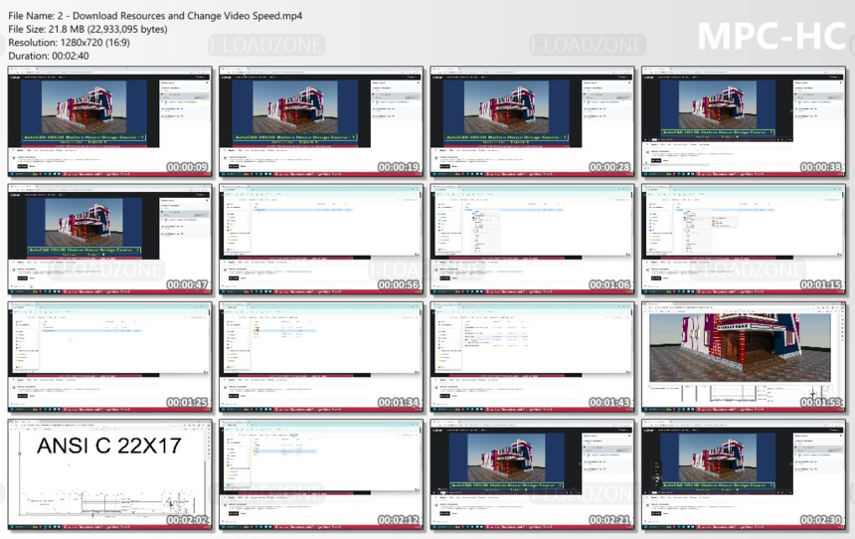This screenshot has height=539, width=855.
Task: Click the File Name line mentioning Download Resources
Action: click(x=155, y=16)
